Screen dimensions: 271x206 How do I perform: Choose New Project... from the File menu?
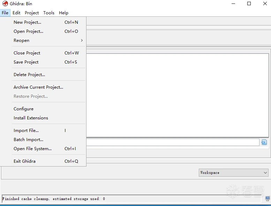27,22
